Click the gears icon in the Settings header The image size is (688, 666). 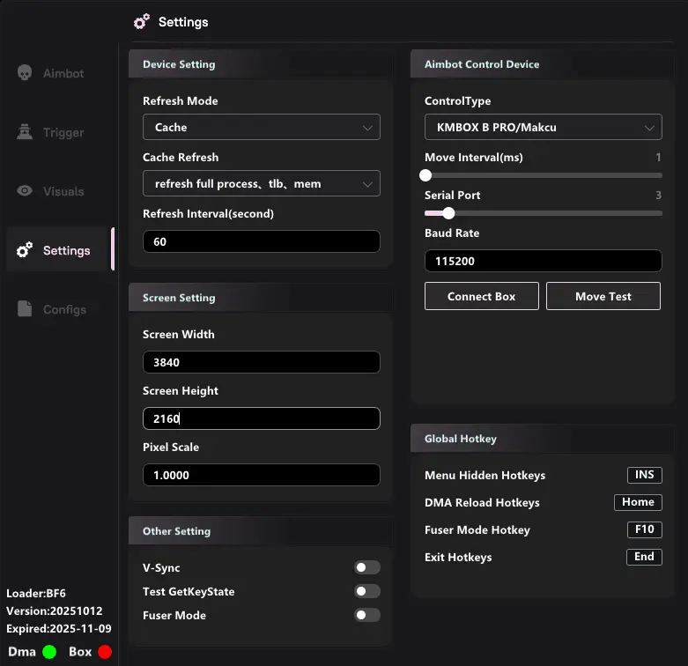coord(141,22)
